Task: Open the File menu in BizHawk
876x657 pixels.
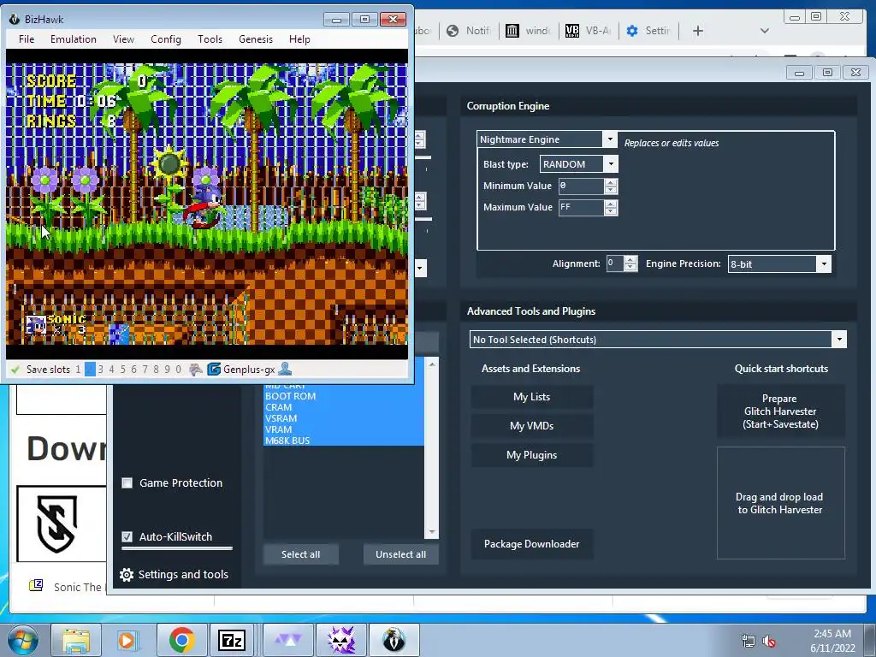Action: click(x=27, y=39)
